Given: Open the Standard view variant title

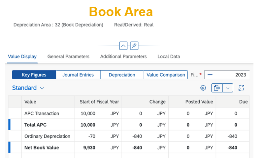Looking at the screenshot, I should (x=24, y=88).
